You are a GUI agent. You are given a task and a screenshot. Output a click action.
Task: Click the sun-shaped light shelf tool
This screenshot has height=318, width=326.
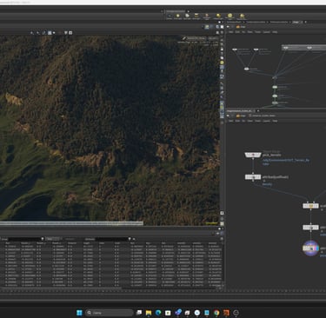click(230, 17)
